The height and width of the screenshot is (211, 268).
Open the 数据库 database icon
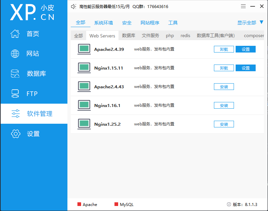(x=15, y=74)
